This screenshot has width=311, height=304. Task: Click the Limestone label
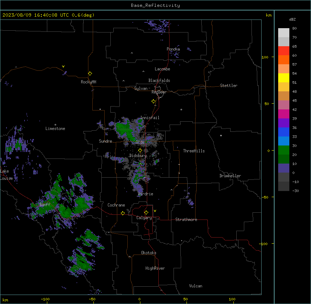pyautogui.click(x=55, y=129)
